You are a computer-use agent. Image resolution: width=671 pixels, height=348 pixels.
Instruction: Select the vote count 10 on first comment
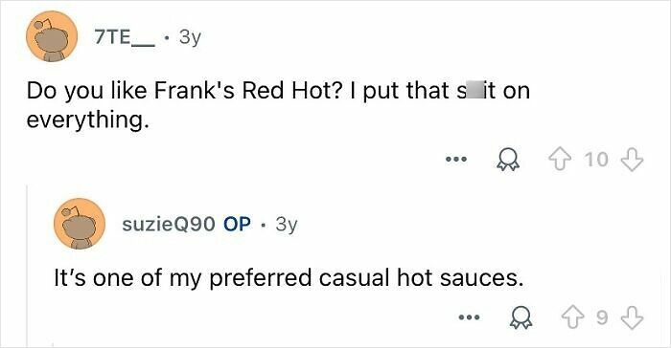click(596, 160)
